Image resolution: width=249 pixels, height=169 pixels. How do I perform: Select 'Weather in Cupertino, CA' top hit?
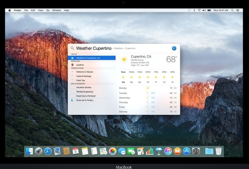point(92,58)
